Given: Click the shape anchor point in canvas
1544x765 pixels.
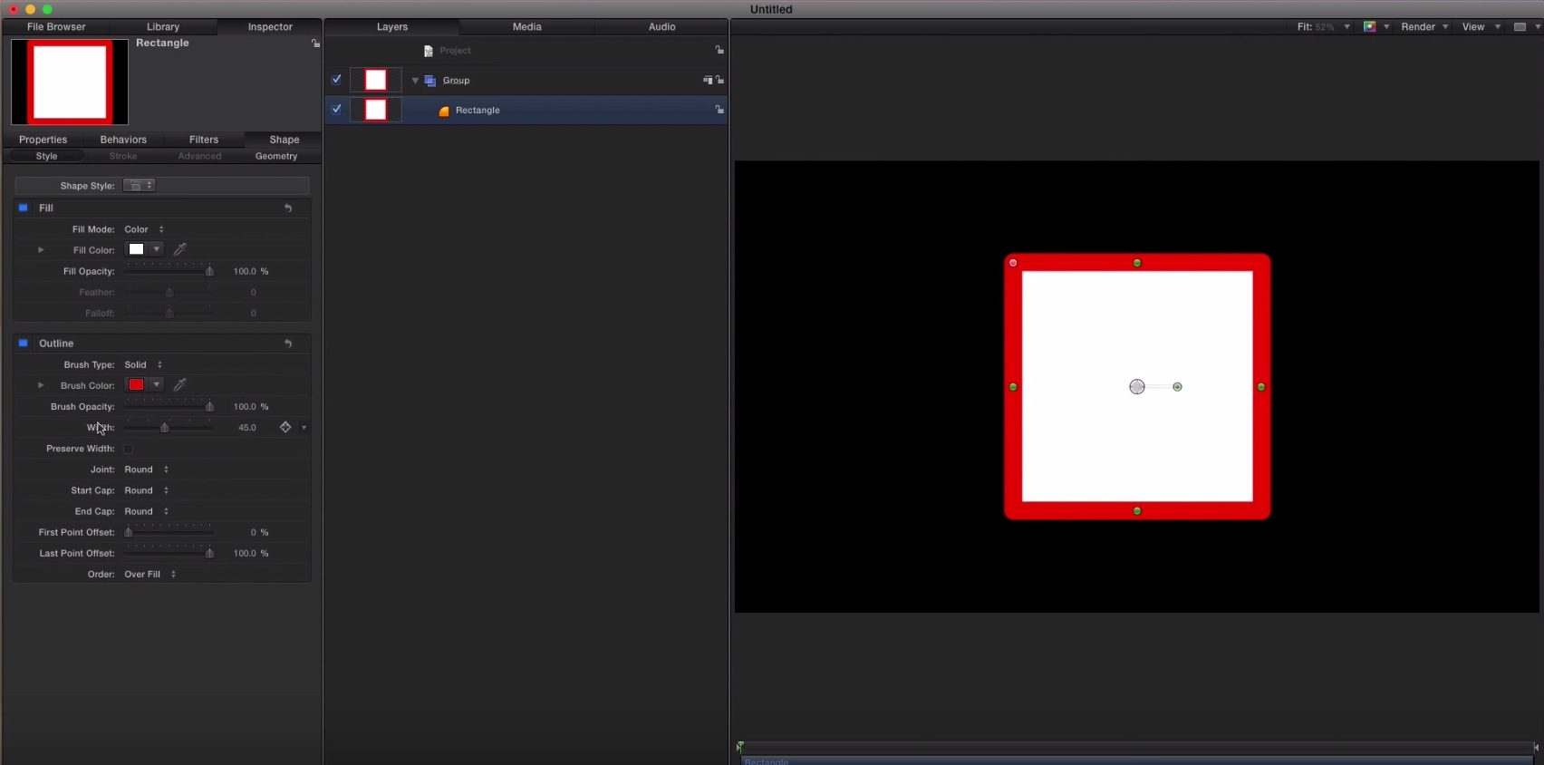Looking at the screenshot, I should coord(1137,387).
